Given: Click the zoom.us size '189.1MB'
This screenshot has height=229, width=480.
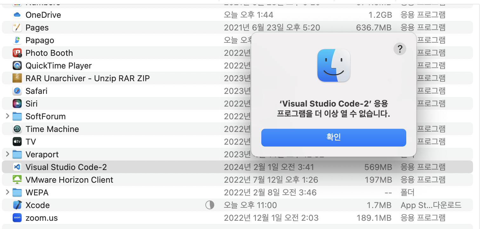Looking at the screenshot, I should click(x=374, y=218).
